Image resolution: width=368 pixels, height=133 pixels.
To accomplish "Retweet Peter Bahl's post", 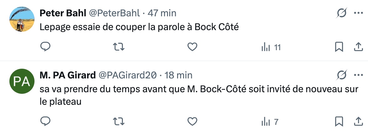I will (x=119, y=47).
